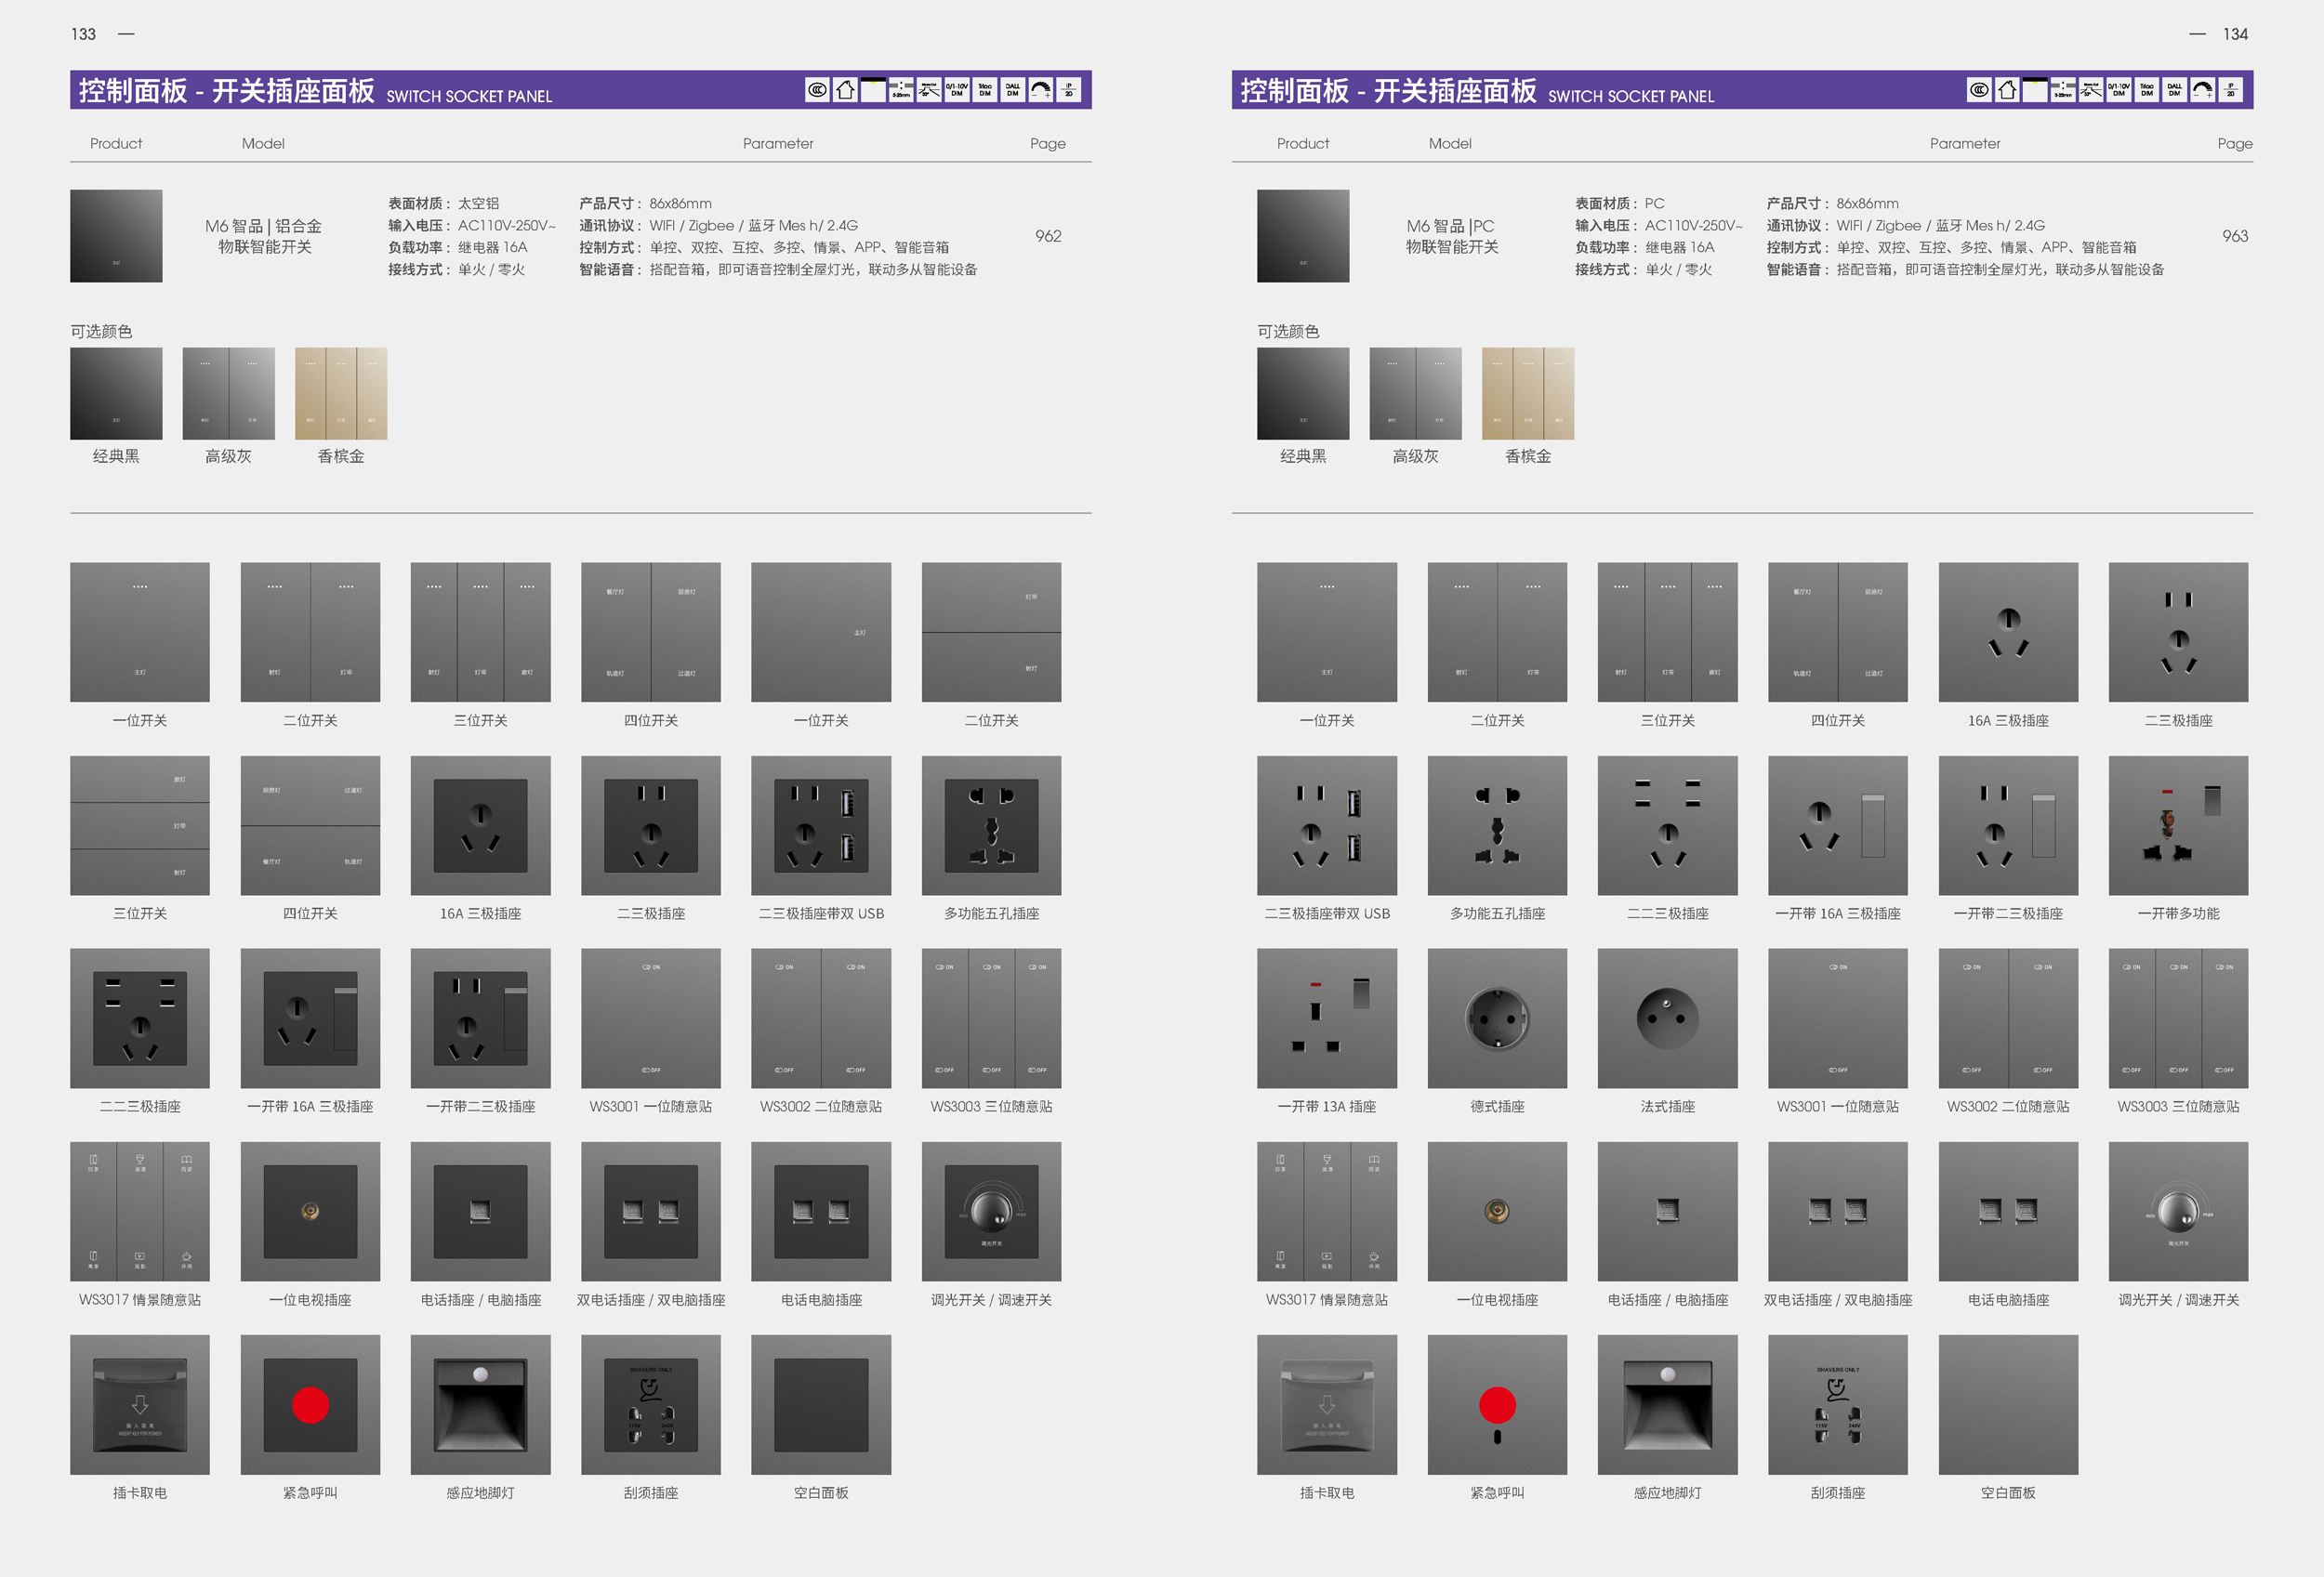This screenshot has width=2324, height=1577.
Task: Click the 法式插座 socket thumbnail
Action: [x=1667, y=1018]
